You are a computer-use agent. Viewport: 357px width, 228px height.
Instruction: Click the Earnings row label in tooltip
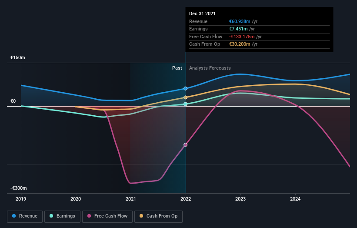198,29
